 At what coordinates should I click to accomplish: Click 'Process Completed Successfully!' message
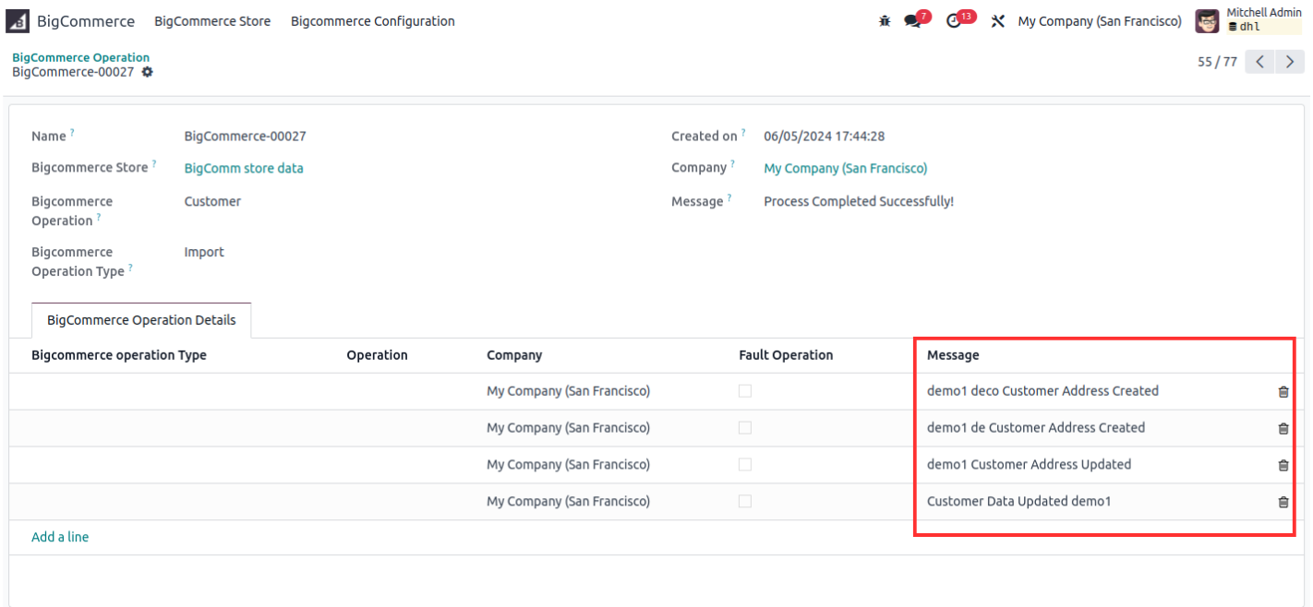pyautogui.click(x=859, y=201)
